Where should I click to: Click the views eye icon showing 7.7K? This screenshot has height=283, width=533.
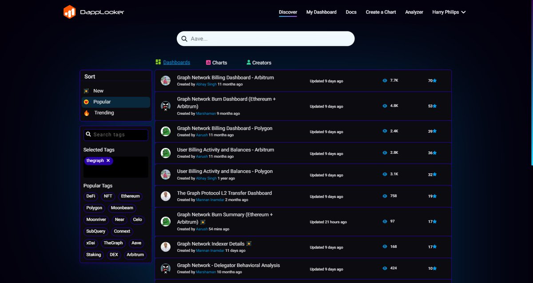click(x=385, y=81)
